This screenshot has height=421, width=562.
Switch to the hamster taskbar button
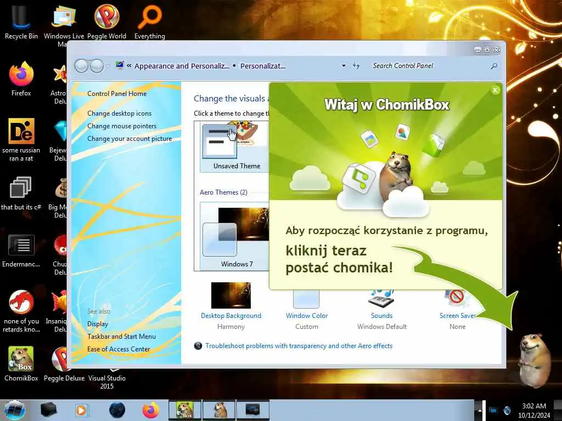coord(219,410)
